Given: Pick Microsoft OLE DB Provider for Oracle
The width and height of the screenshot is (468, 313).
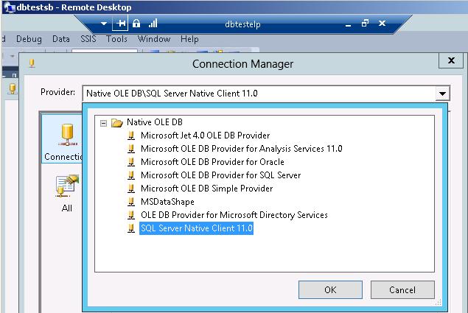Looking at the screenshot, I should pos(212,162).
